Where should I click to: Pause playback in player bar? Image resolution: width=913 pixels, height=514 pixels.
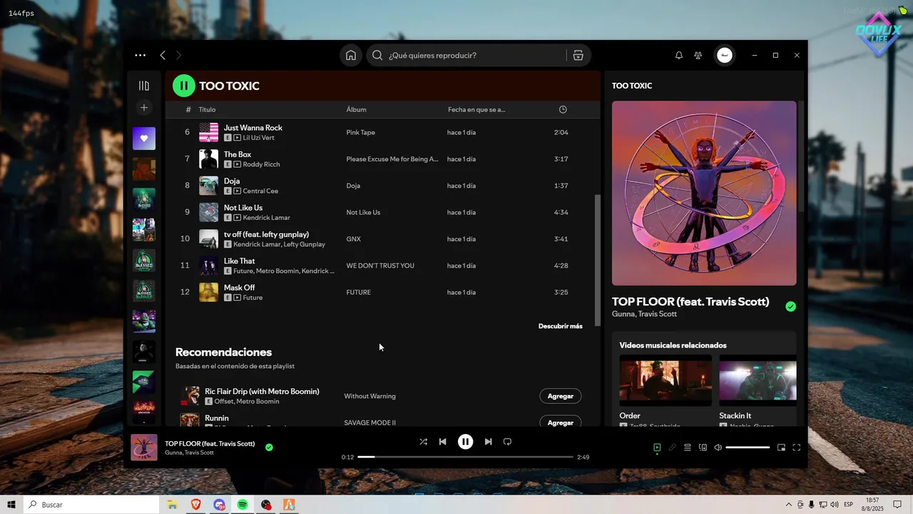coord(465,442)
